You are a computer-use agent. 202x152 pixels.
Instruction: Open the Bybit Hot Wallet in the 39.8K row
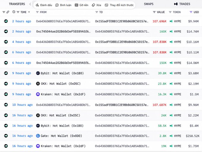pyautogui.click(x=62, y=73)
